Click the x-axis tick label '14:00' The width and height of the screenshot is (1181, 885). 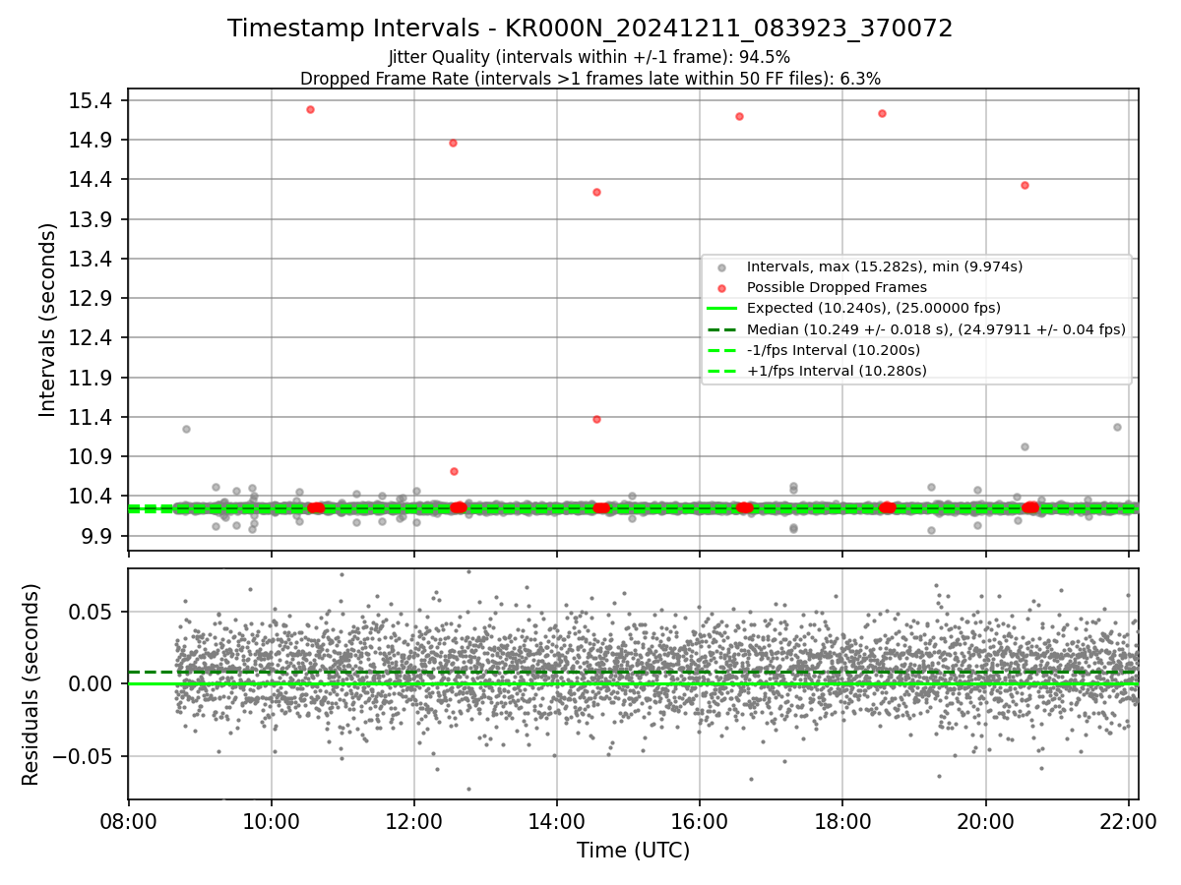pos(557,821)
